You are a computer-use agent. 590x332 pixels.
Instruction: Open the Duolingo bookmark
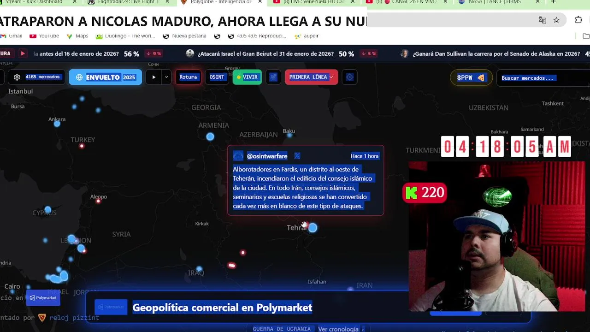pos(125,36)
